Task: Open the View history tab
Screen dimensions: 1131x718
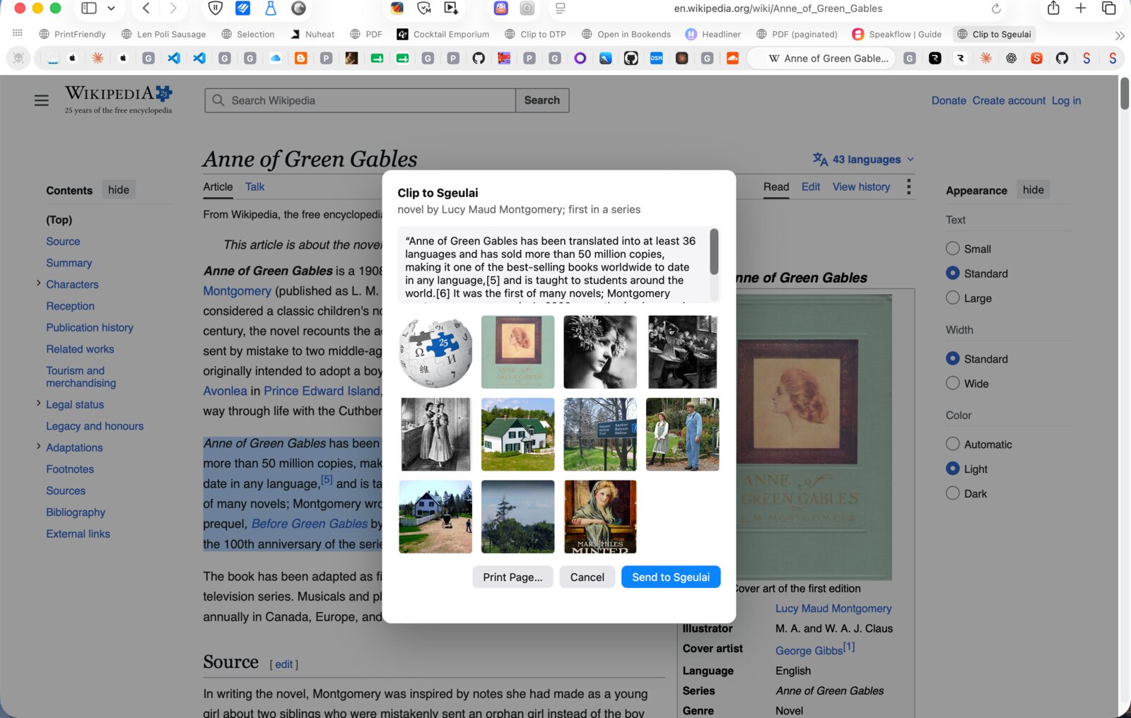Action: point(861,187)
